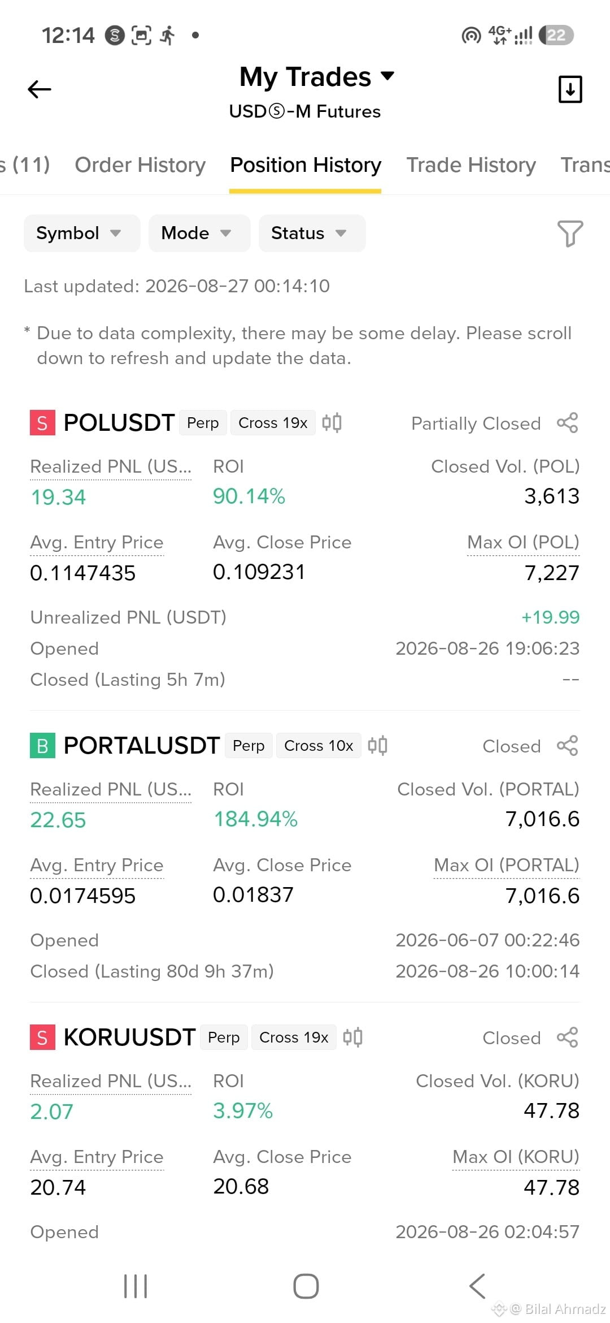Share the PORTALUSDT position

(567, 746)
